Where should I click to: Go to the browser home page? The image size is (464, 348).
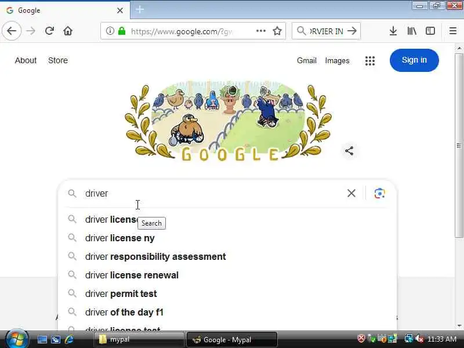pos(68,31)
